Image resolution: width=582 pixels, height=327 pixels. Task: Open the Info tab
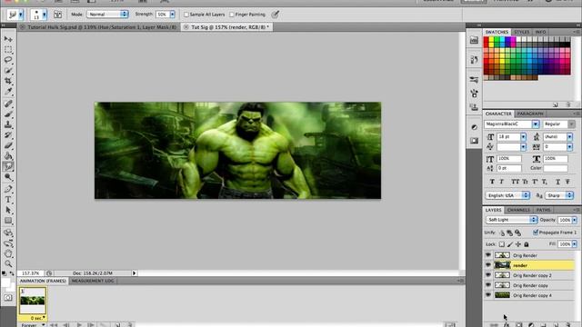(x=540, y=32)
